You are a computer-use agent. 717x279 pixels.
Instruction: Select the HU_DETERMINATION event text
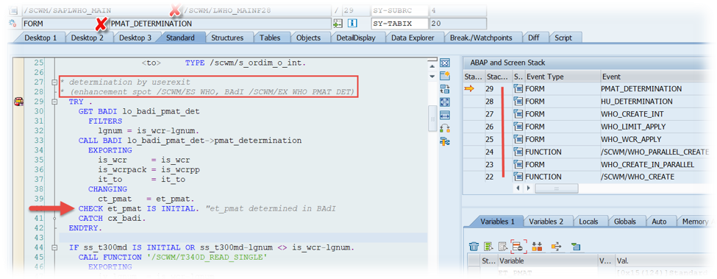(x=636, y=102)
